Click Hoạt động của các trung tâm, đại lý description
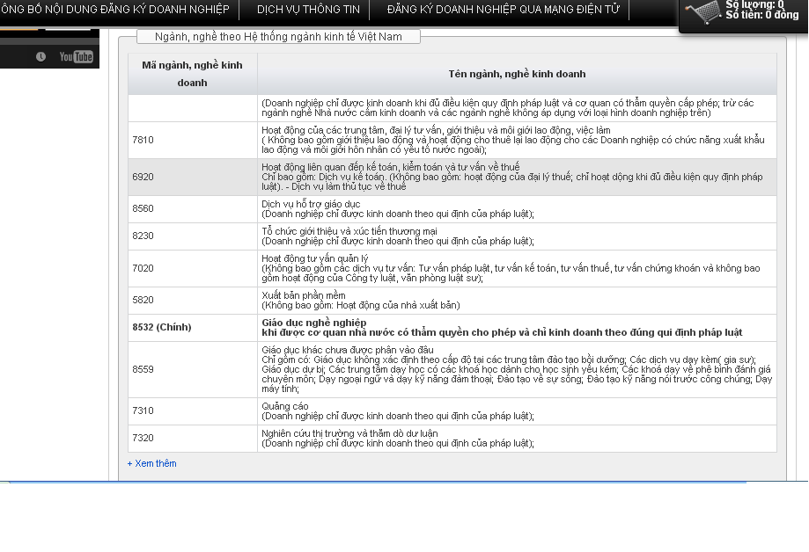Screen dimensions: 809x552 coord(513,140)
